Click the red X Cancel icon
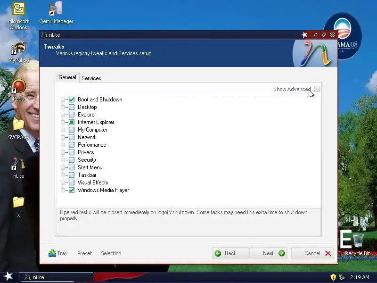This screenshot has height=283, width=377. [328, 253]
